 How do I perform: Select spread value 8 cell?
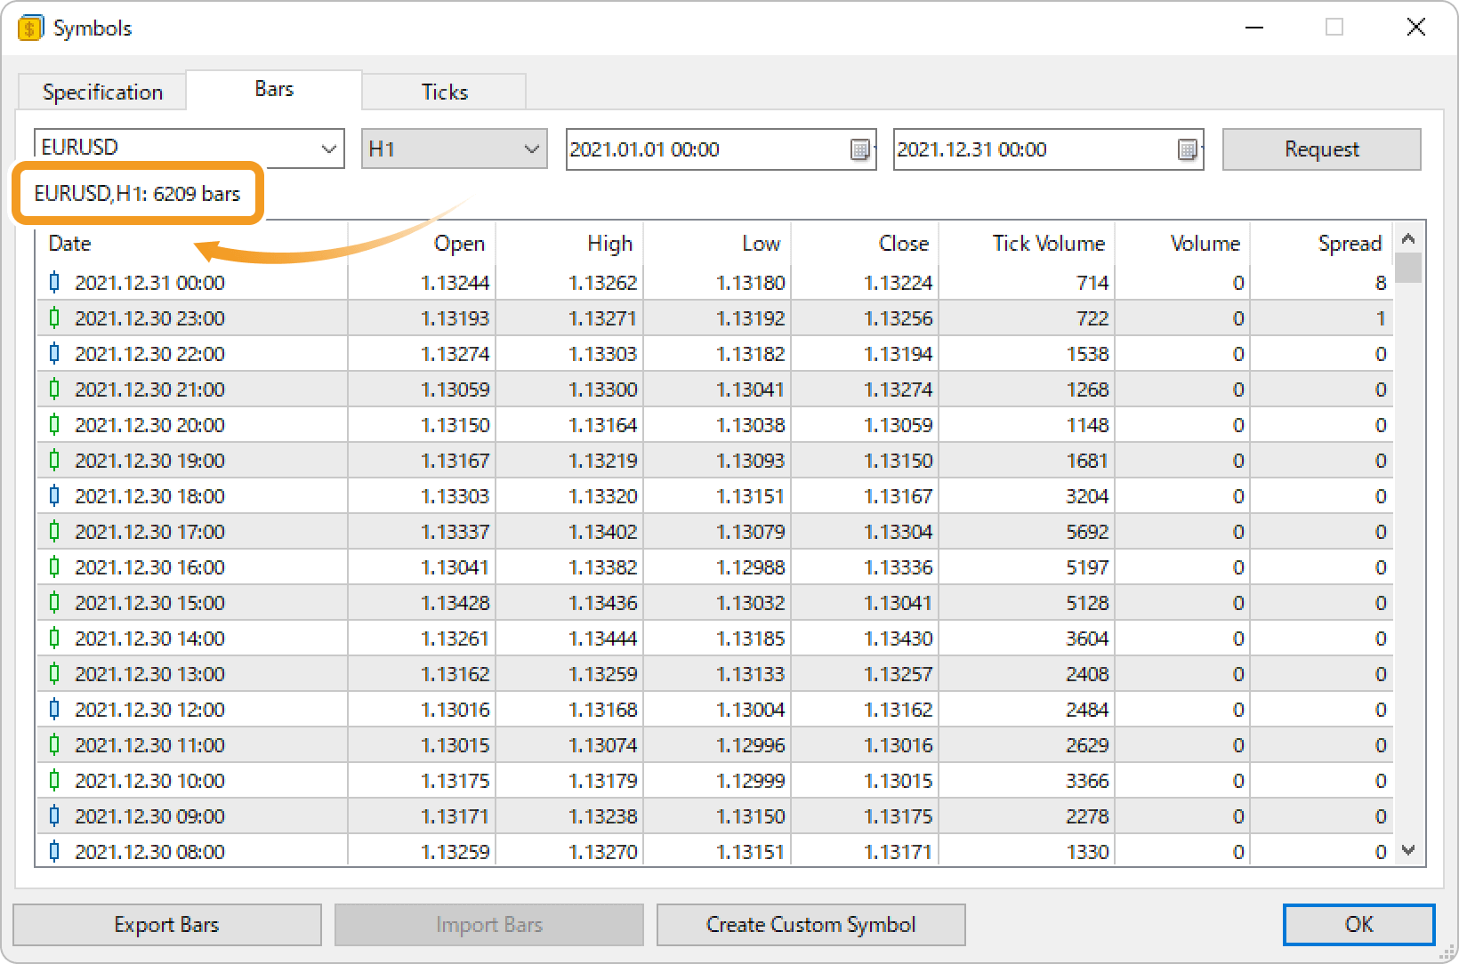point(1321,283)
